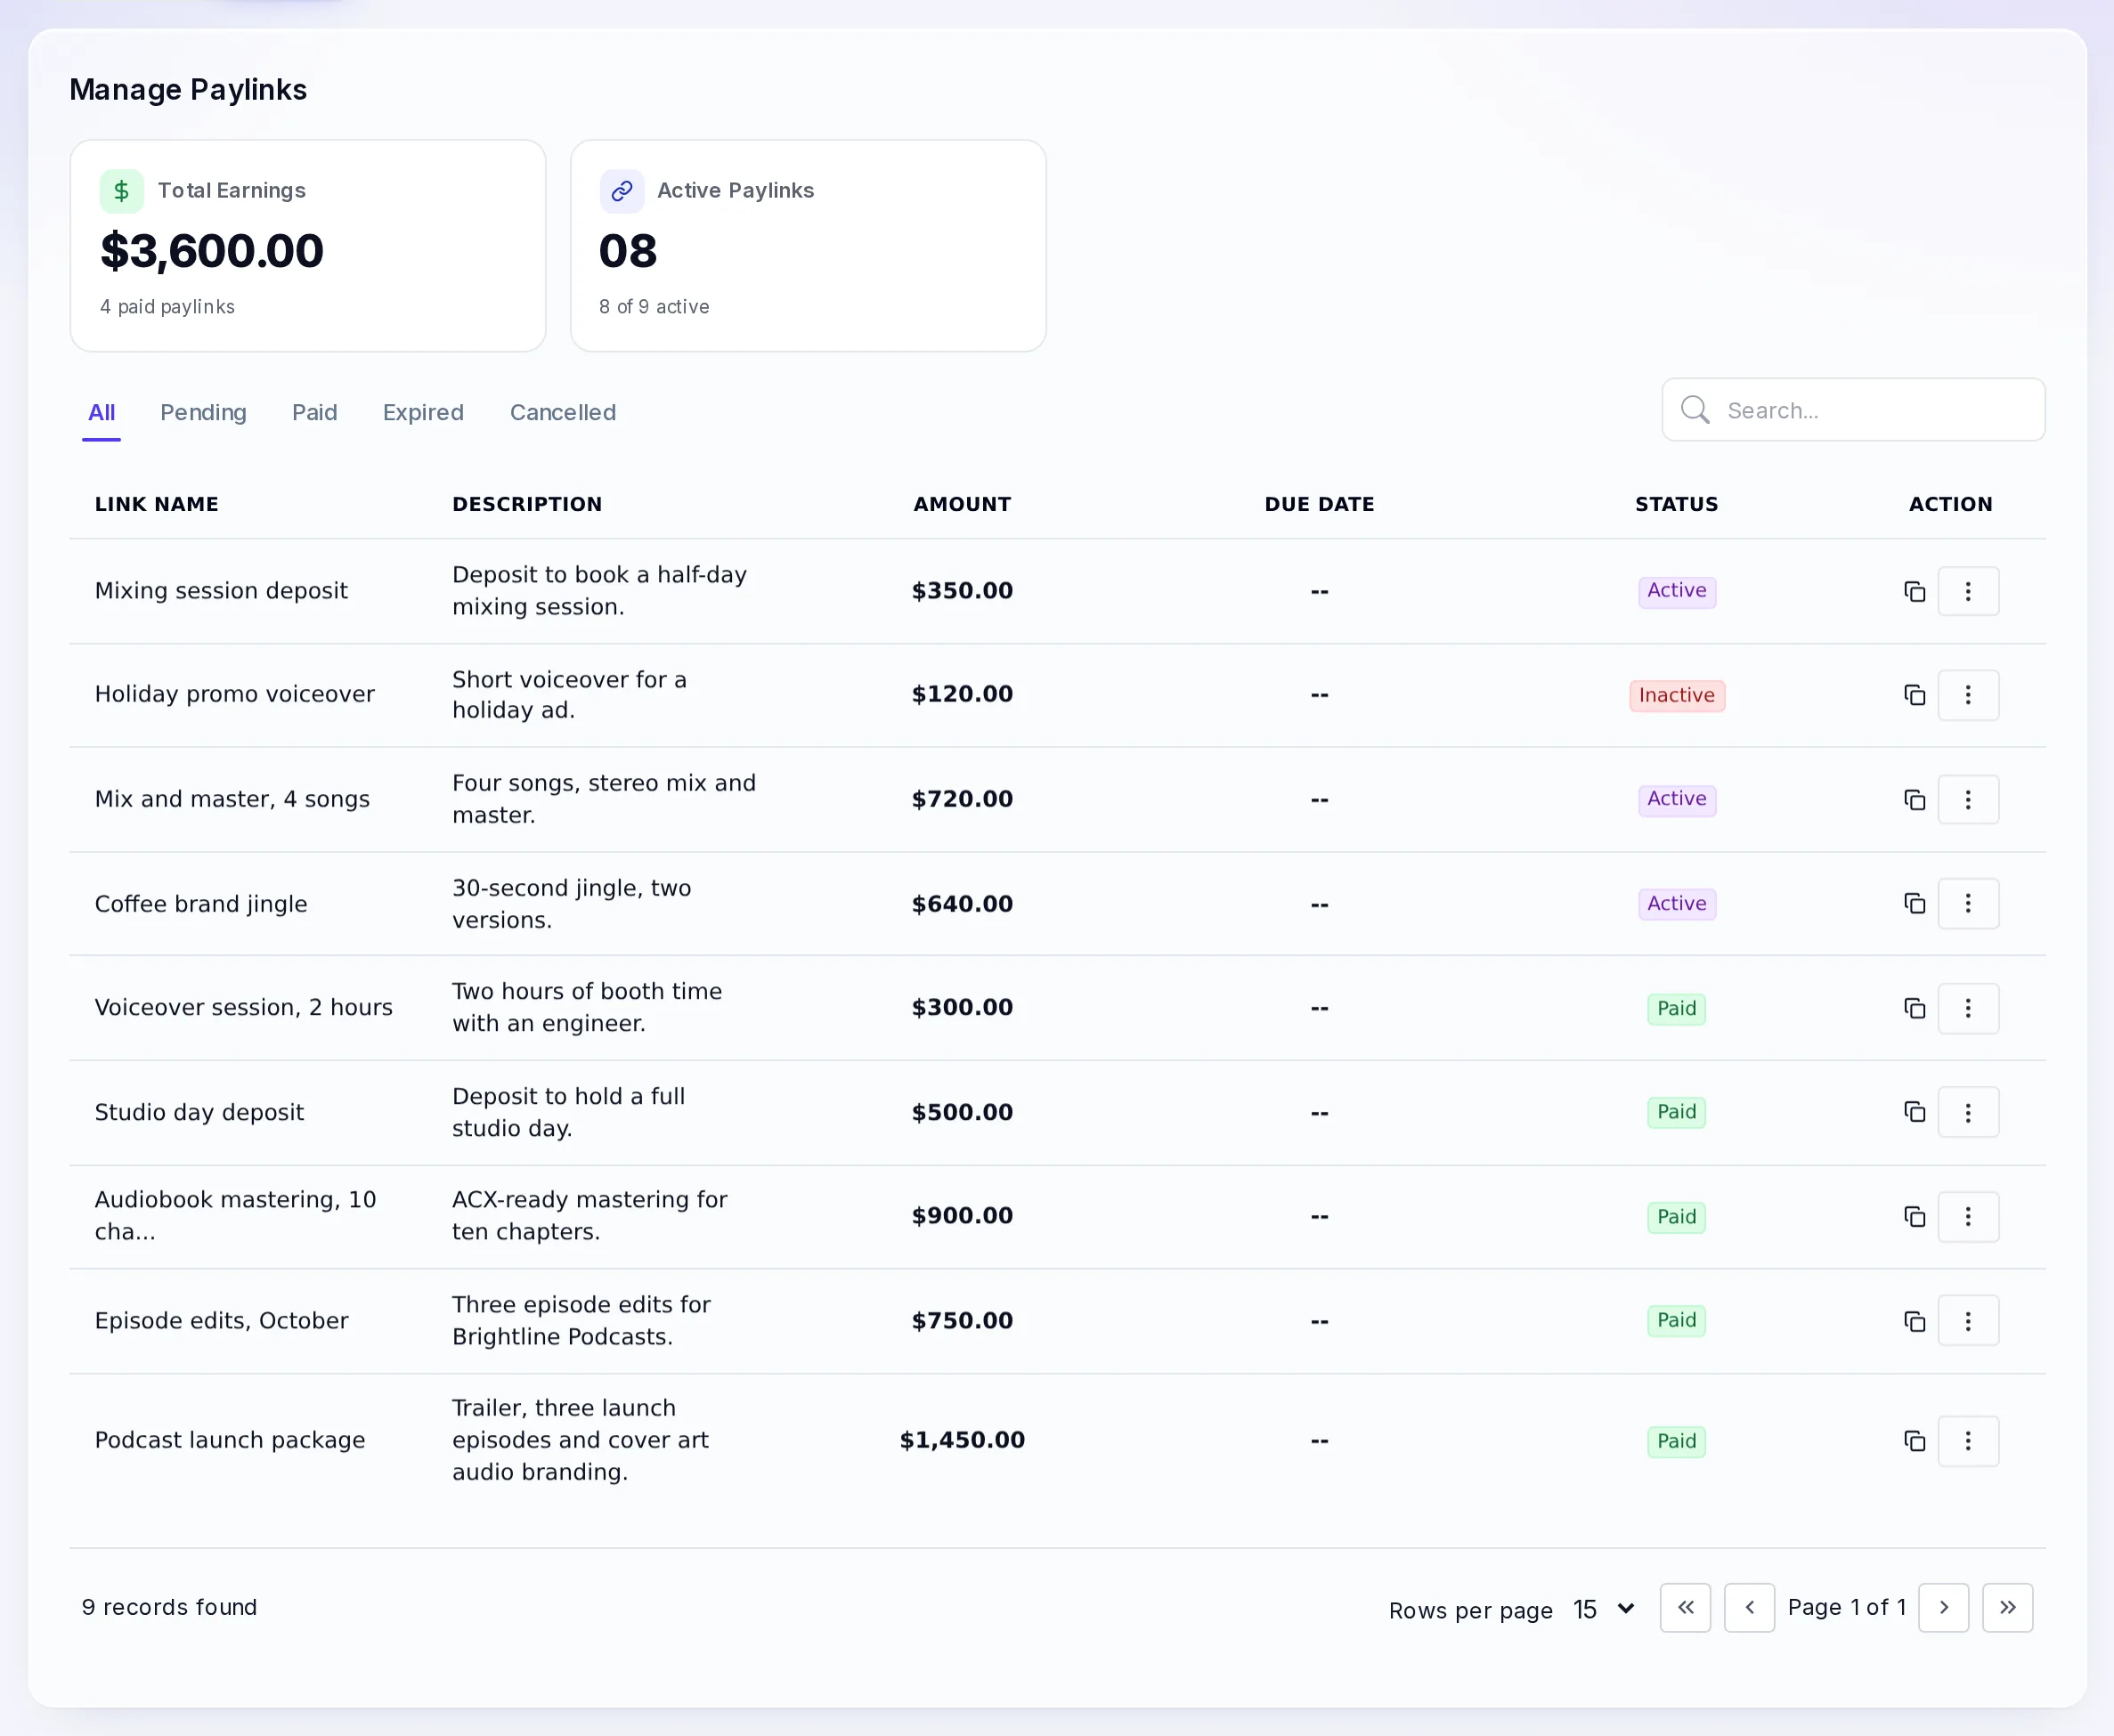Click the chain link icon in Active Paylinks card
The height and width of the screenshot is (1736, 2114).
[x=622, y=191]
